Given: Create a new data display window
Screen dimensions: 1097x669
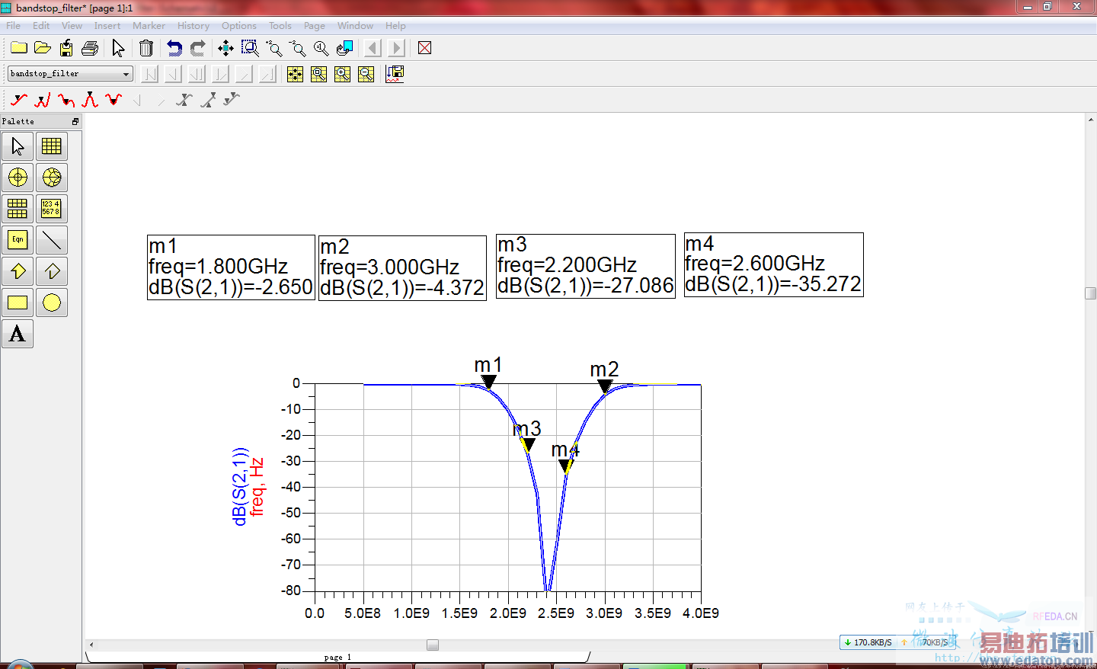Looking at the screenshot, I should pyautogui.click(x=19, y=48).
